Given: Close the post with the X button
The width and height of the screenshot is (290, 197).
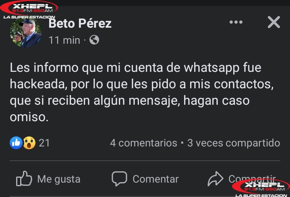Looking at the screenshot, I should point(274,22).
